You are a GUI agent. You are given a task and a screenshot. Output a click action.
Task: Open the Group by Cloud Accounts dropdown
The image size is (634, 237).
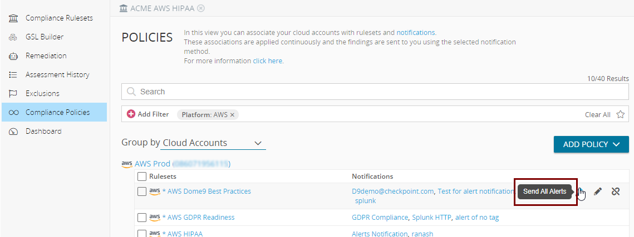point(214,143)
